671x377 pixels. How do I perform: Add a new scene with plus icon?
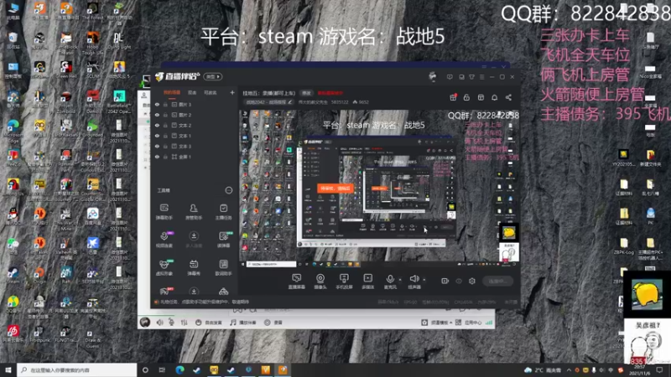232,92
